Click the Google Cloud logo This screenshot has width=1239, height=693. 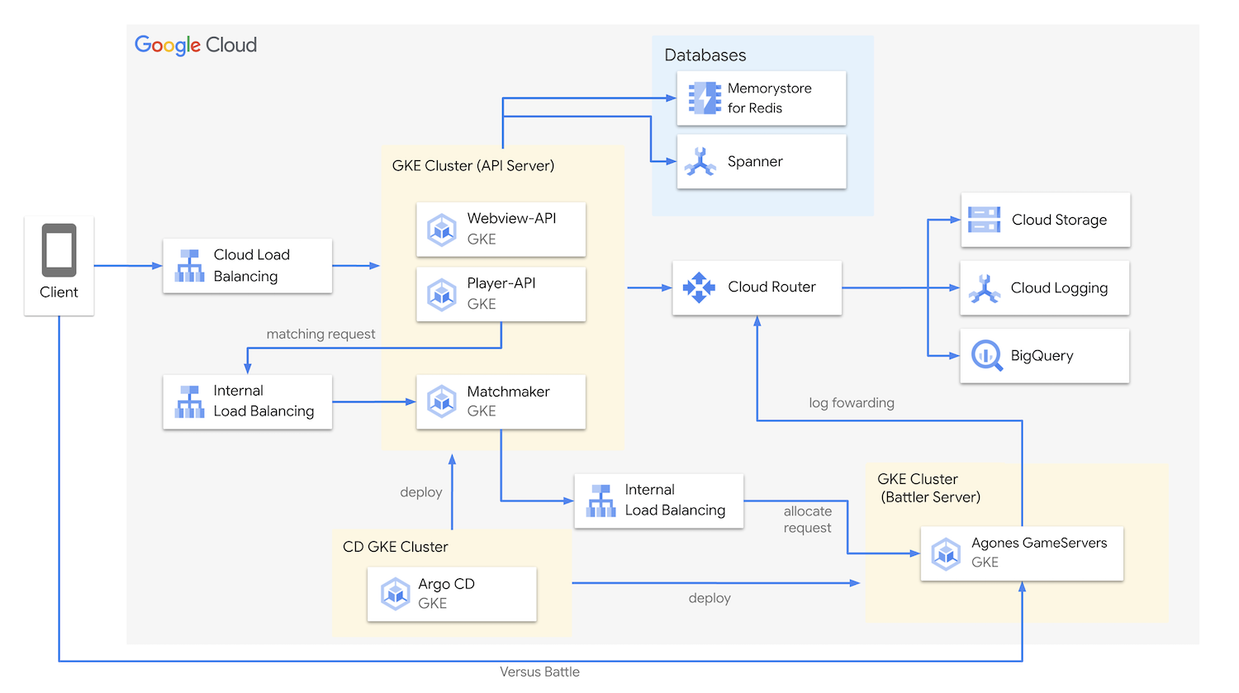click(195, 45)
